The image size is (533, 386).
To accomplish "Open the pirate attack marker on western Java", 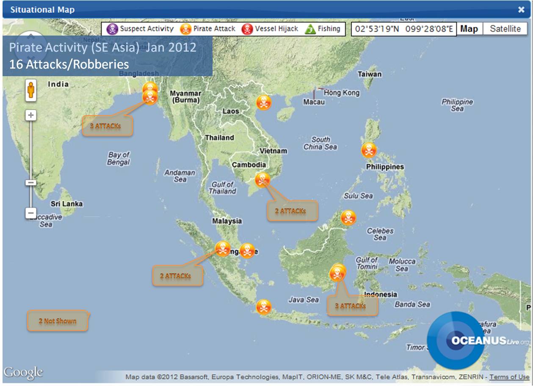I will tap(263, 307).
